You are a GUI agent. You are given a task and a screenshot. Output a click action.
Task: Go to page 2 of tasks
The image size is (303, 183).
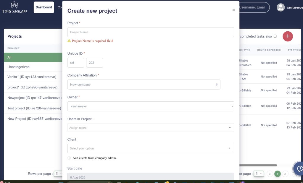285,174
